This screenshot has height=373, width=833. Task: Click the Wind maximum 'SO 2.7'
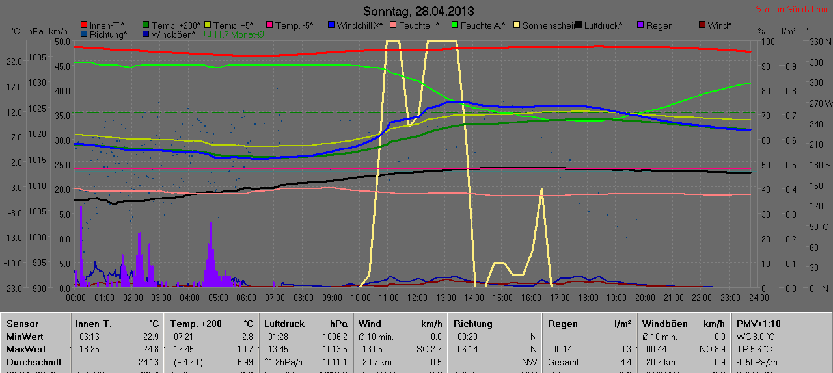[x=428, y=349]
